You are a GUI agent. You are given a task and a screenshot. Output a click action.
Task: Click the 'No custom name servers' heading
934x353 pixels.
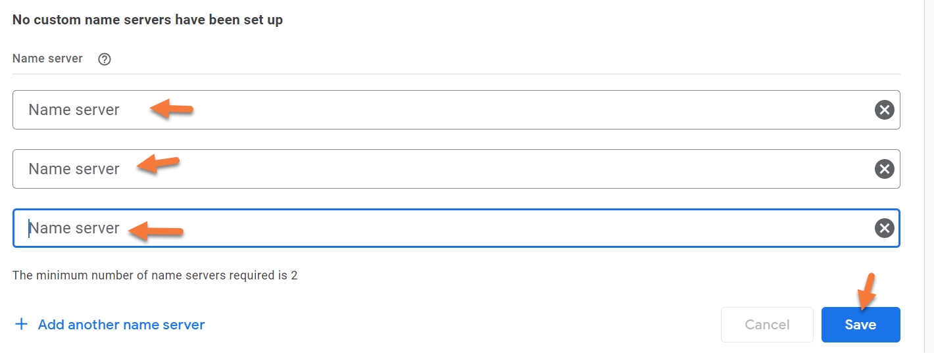147,20
